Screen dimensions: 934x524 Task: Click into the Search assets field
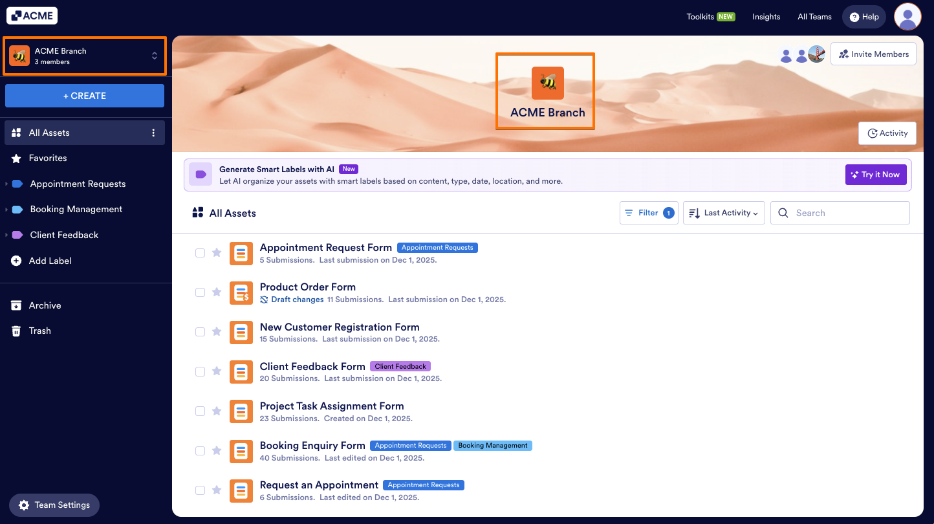tap(840, 213)
